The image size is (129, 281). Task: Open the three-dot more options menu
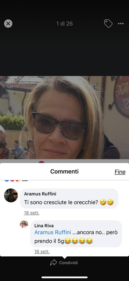click(x=121, y=24)
